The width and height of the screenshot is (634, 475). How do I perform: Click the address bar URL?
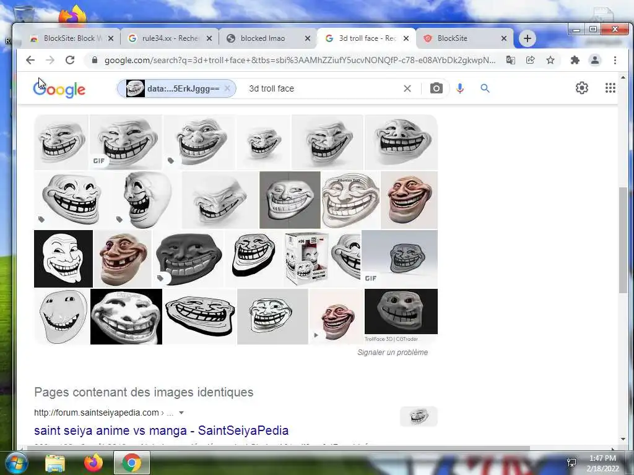300,60
